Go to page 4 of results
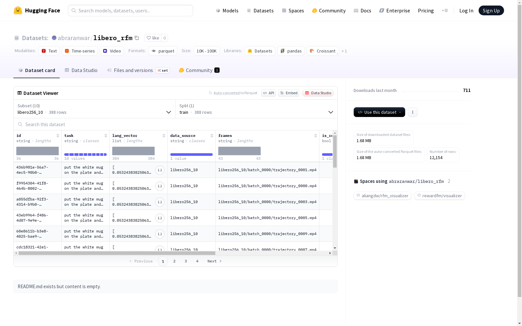The width and height of the screenshot is (522, 326). (x=197, y=261)
